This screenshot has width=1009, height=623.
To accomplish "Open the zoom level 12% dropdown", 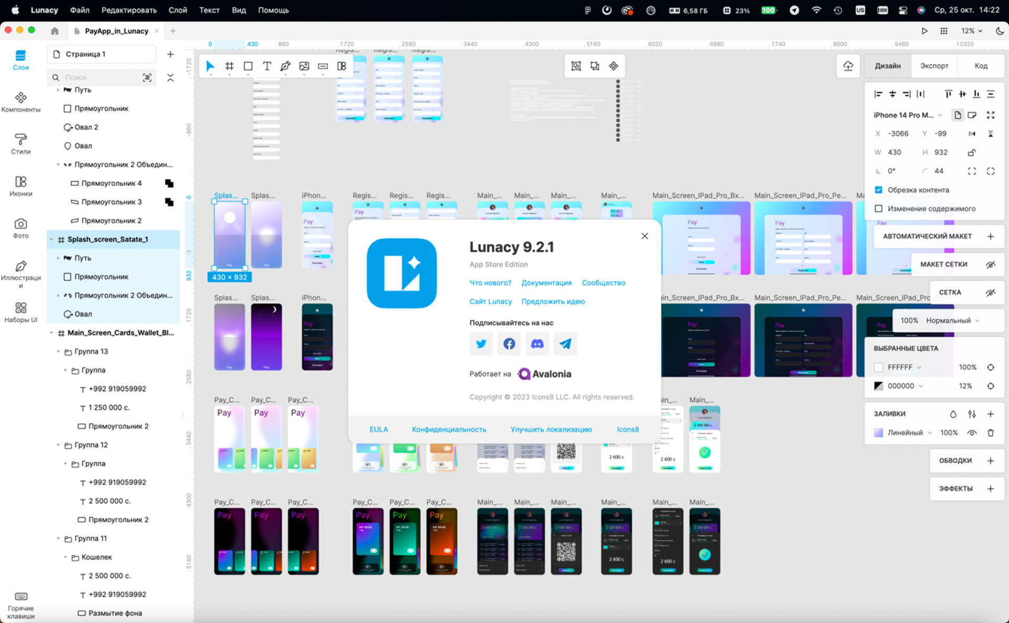I will tap(972, 31).
